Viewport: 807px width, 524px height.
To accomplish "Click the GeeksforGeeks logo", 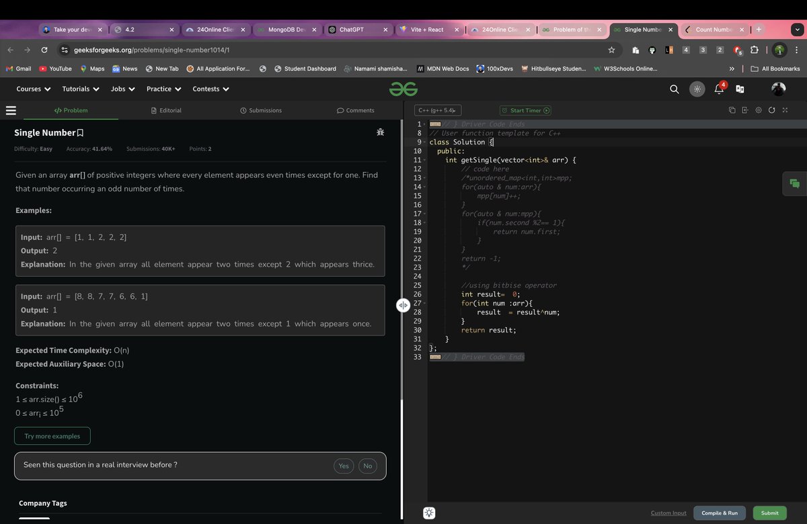I will click(403, 89).
